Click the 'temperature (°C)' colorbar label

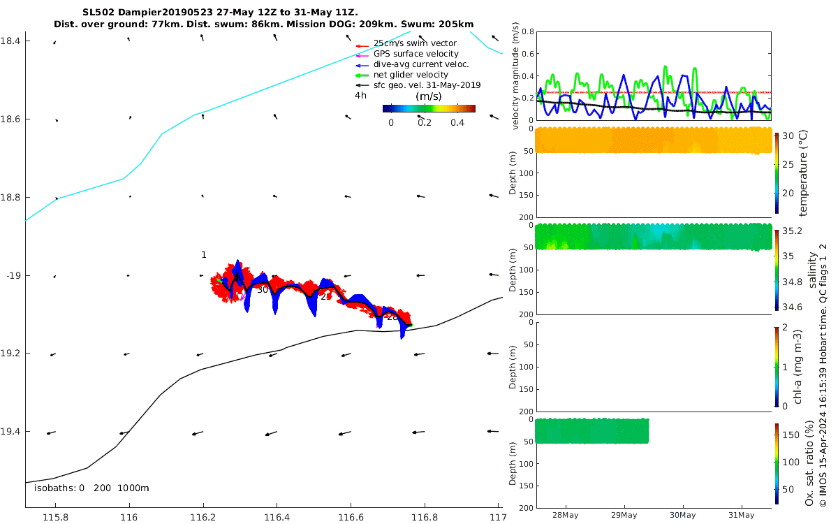[x=803, y=172]
